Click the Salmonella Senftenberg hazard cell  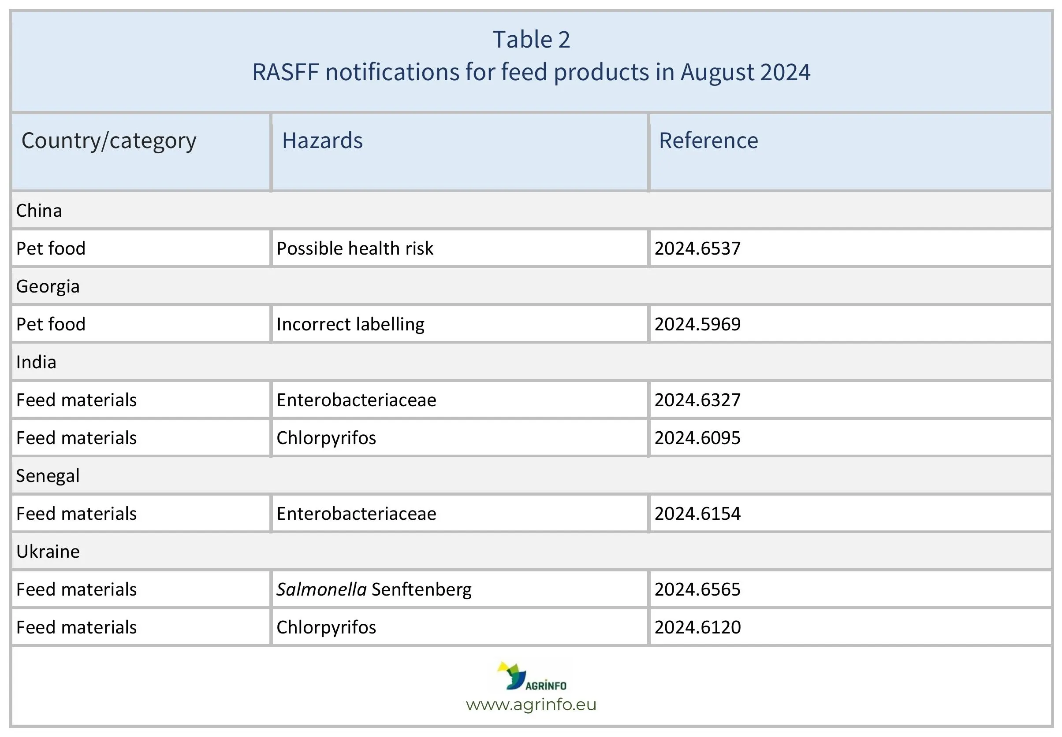(460, 589)
